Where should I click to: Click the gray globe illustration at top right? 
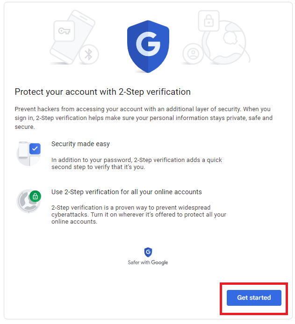click(224, 42)
